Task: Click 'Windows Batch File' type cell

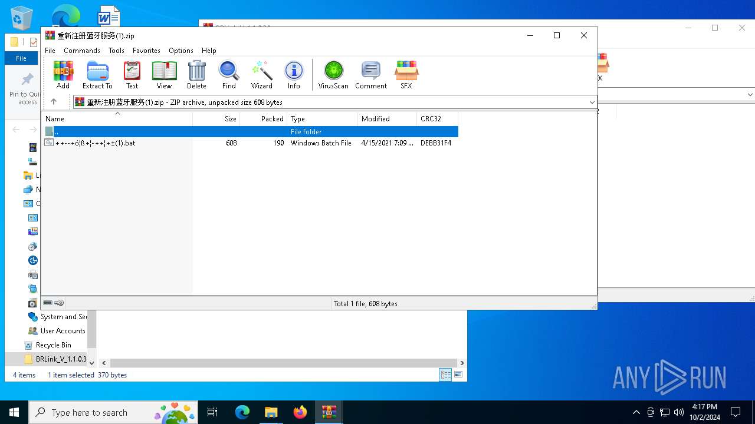Action: [321, 143]
